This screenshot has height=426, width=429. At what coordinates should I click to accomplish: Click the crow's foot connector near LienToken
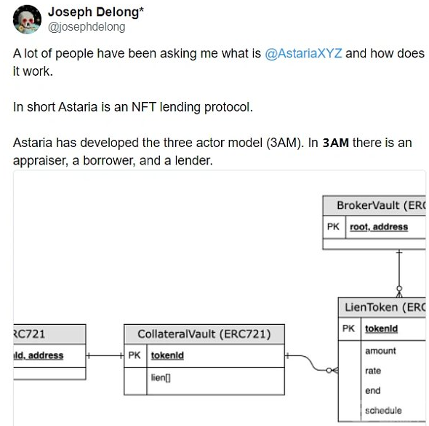click(332, 371)
